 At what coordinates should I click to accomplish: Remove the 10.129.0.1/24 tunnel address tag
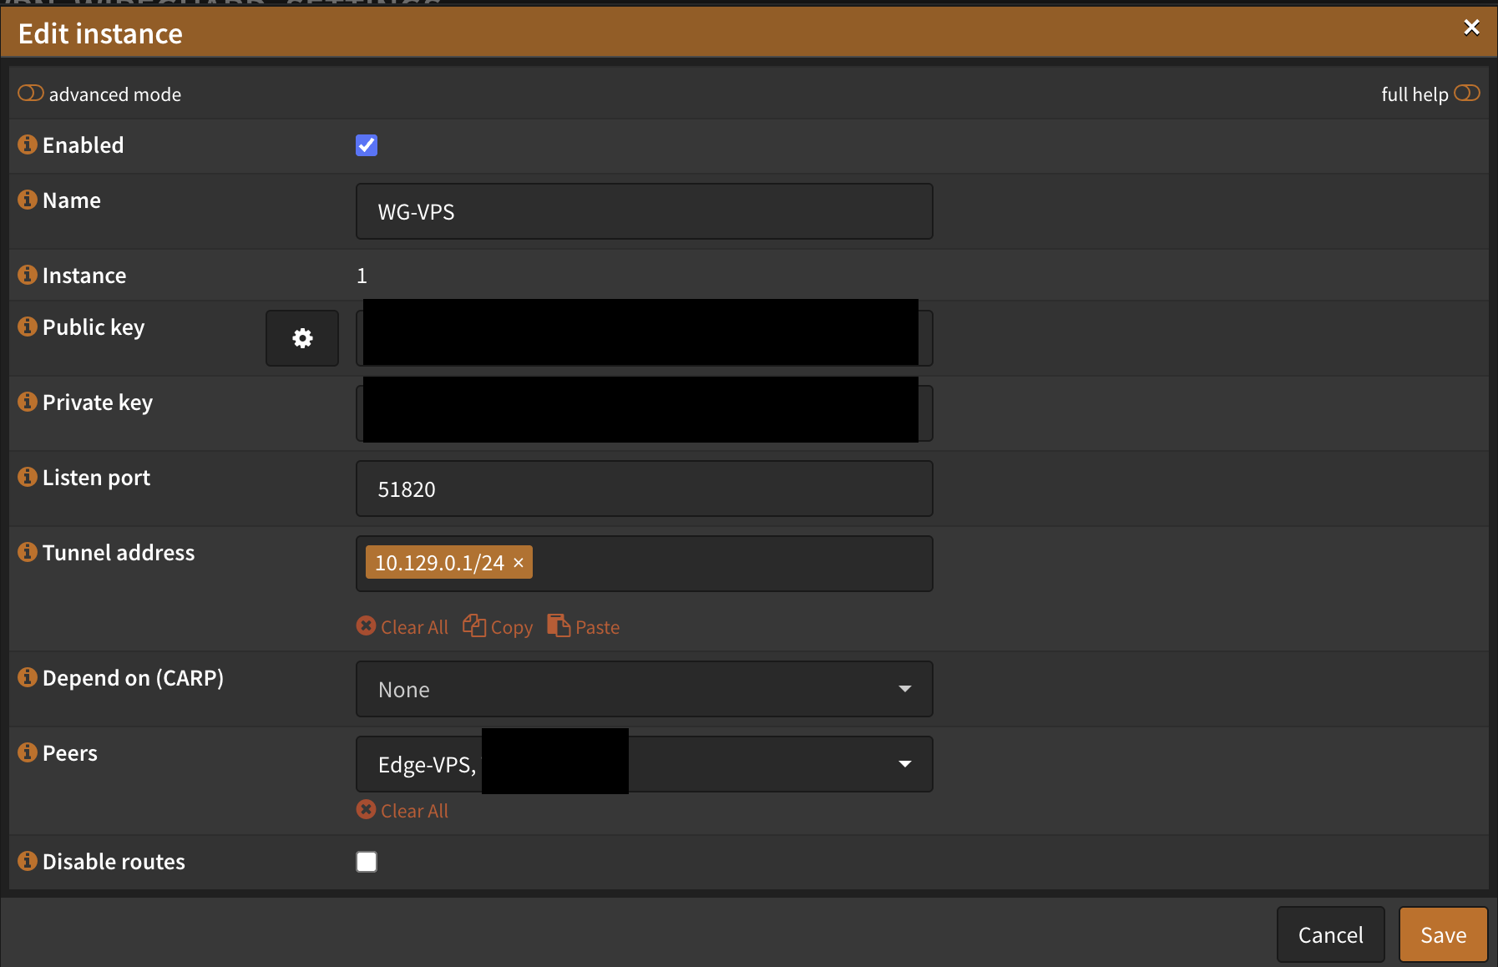(x=519, y=563)
